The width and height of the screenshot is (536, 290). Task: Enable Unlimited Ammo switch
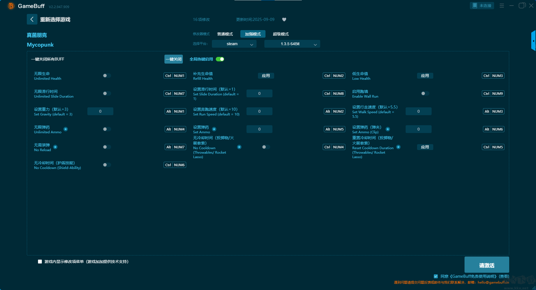[107, 129]
